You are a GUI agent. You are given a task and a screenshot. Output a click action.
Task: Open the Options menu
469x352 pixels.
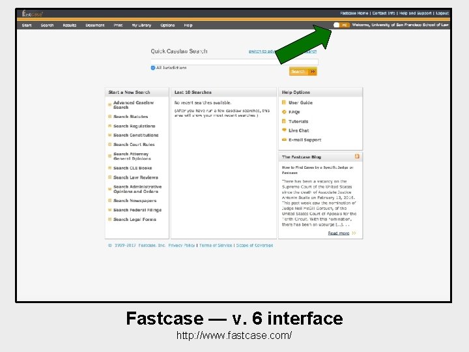[x=167, y=25]
